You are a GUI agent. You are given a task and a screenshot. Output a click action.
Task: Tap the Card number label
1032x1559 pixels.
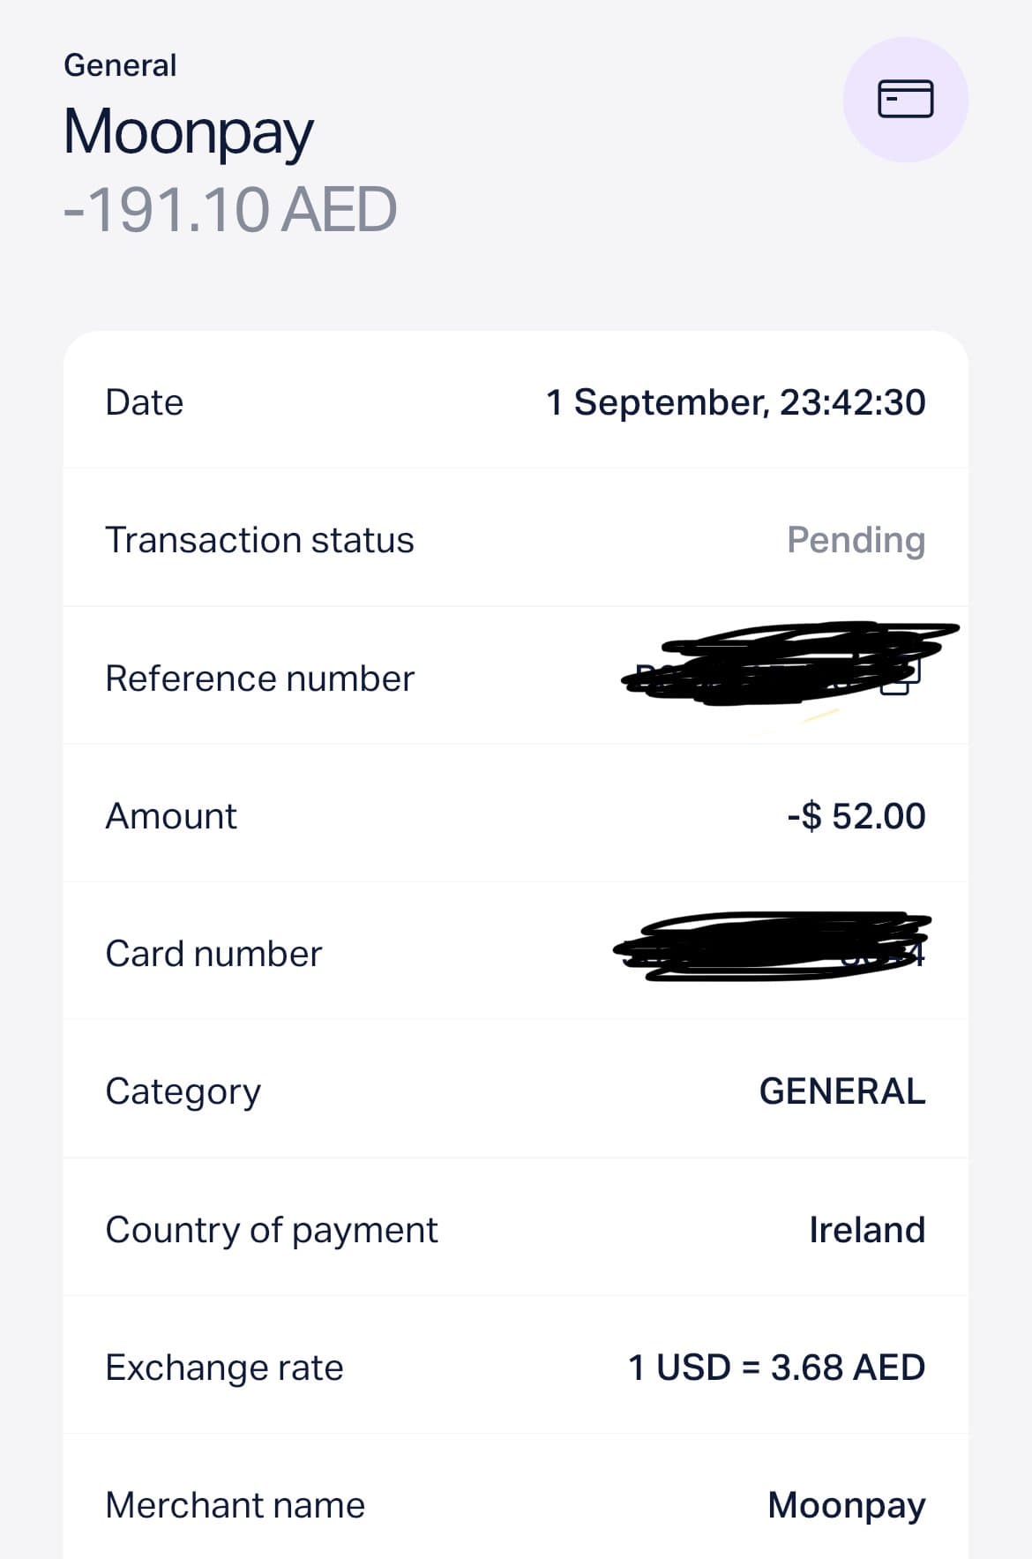(213, 954)
